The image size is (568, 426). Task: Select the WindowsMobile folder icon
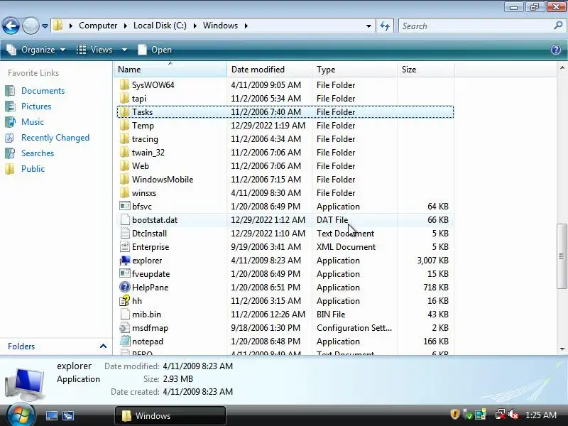(x=124, y=180)
